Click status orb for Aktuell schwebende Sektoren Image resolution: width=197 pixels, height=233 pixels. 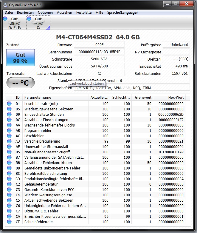point(9,200)
